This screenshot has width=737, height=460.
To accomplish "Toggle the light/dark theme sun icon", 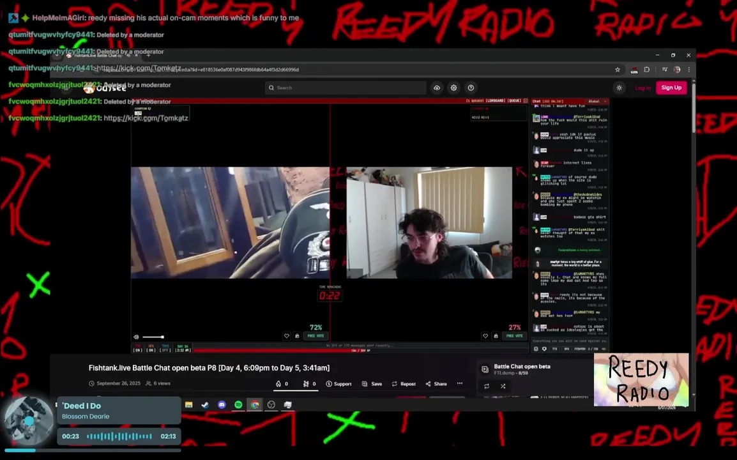I will [619, 88].
